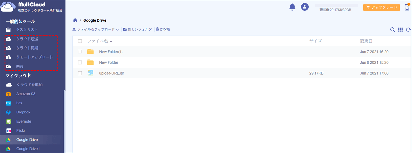Viewport: 412px width, 153px height.
Task: Open リモートアップロード tool
Action: (x=34, y=57)
